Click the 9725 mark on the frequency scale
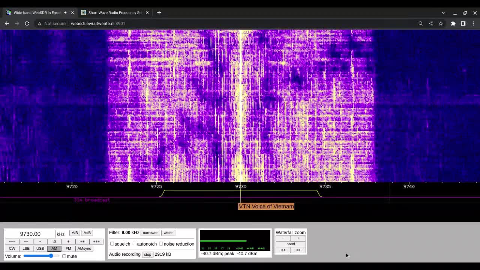Viewport: 480px width, 270px height. pos(156,186)
